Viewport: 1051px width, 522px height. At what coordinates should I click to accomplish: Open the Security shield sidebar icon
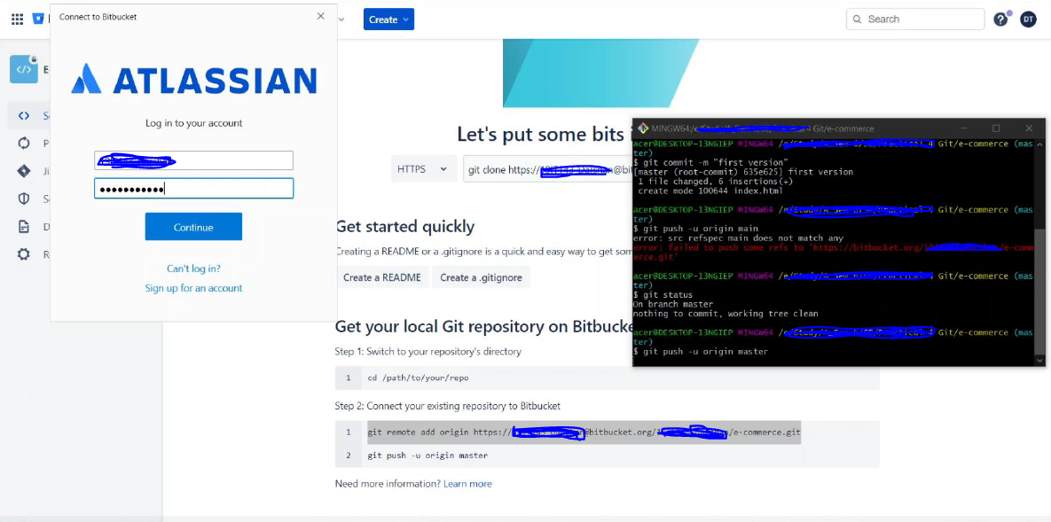click(x=23, y=199)
